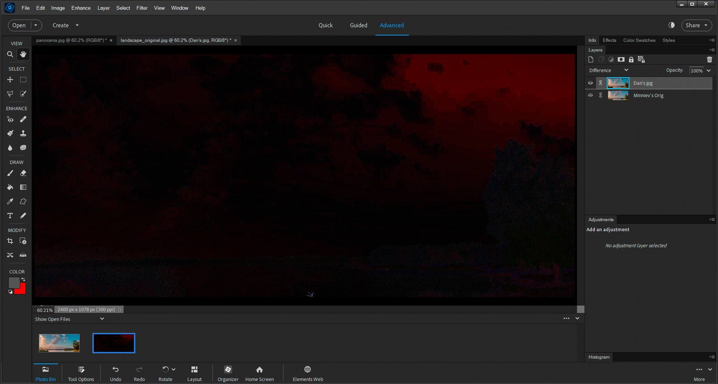Choose the Paint Bucket tool
The width and height of the screenshot is (718, 384).
[10, 187]
